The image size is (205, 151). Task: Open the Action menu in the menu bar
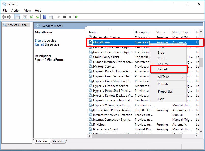point(16,11)
